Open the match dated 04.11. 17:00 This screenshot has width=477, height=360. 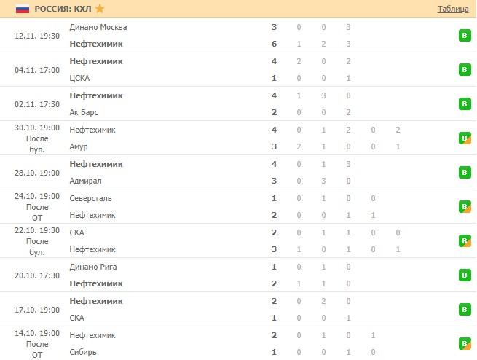pos(36,69)
